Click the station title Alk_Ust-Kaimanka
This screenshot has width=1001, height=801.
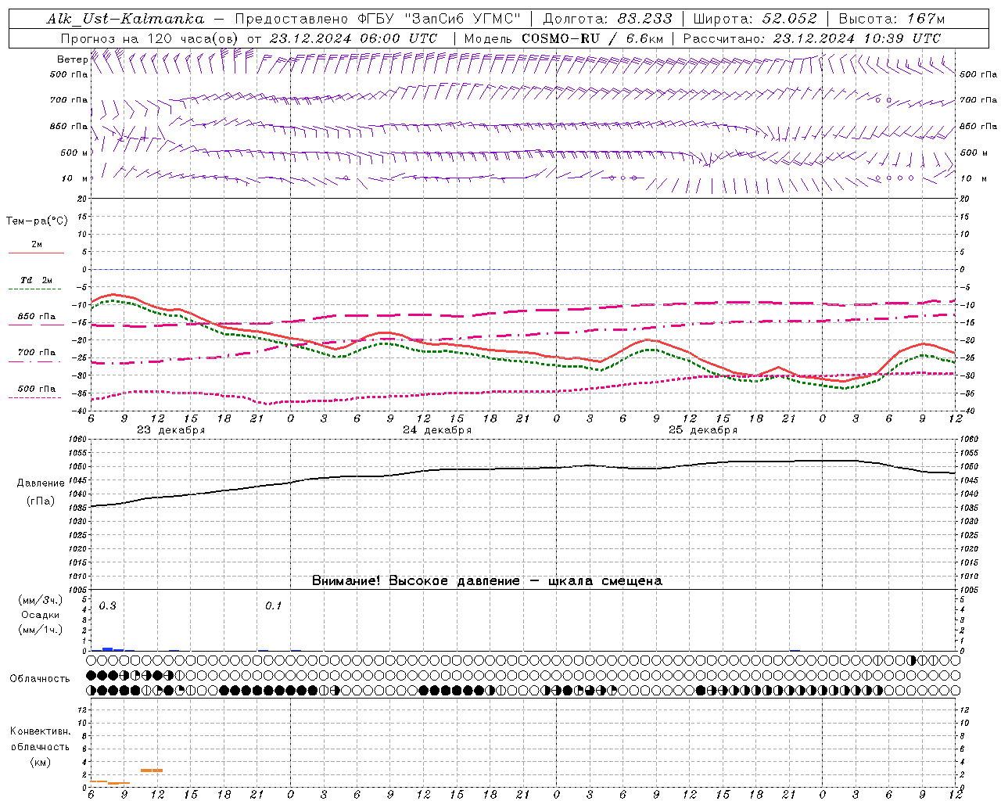tap(125, 19)
